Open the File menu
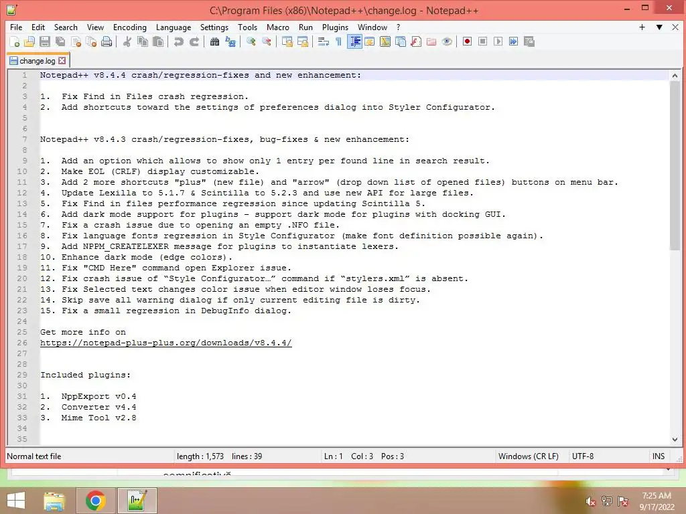686x514 pixels. [16, 27]
